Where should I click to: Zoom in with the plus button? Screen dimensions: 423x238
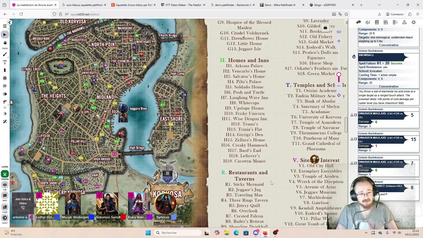(x=339, y=41)
